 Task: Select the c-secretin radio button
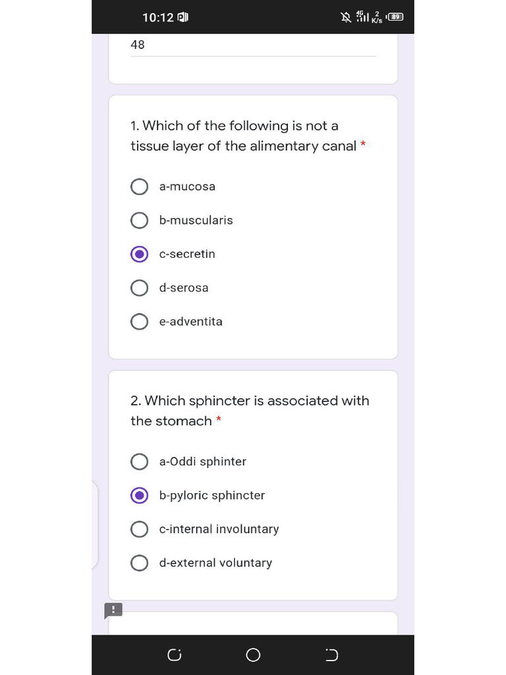click(x=140, y=254)
